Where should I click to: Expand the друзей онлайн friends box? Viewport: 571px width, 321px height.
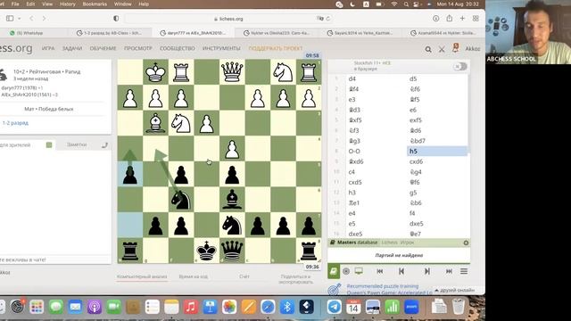coord(454,290)
